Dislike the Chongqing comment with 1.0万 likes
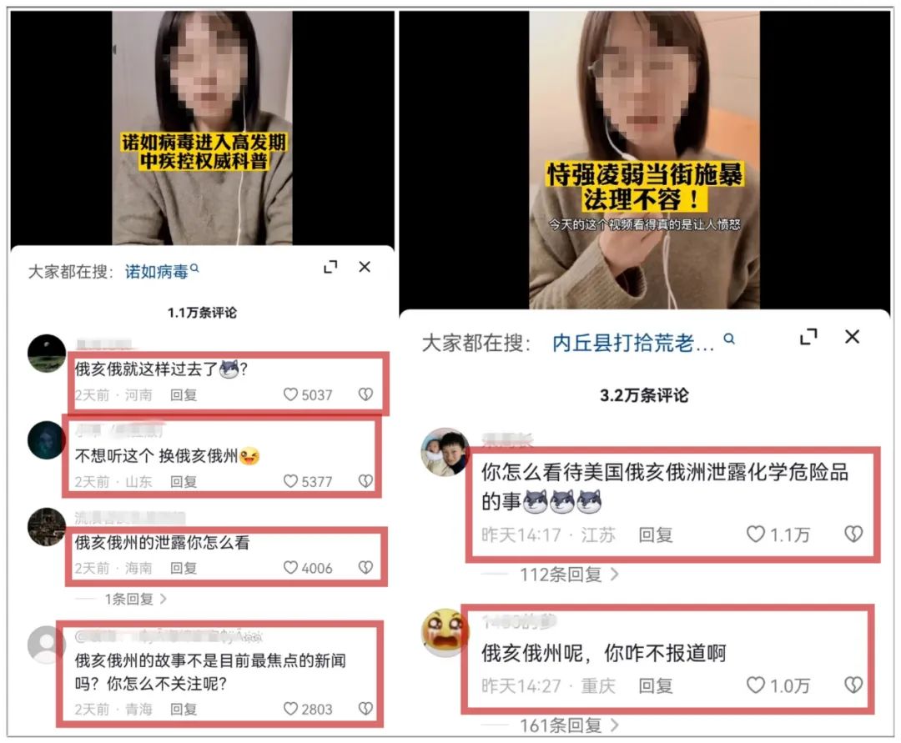 pyautogui.click(x=853, y=685)
